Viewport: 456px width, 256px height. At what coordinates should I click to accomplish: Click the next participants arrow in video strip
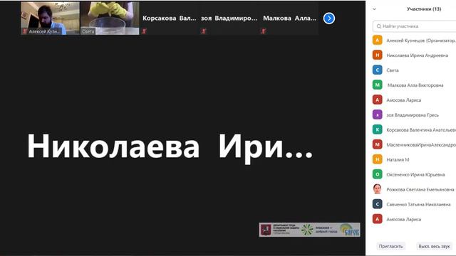[x=329, y=18]
